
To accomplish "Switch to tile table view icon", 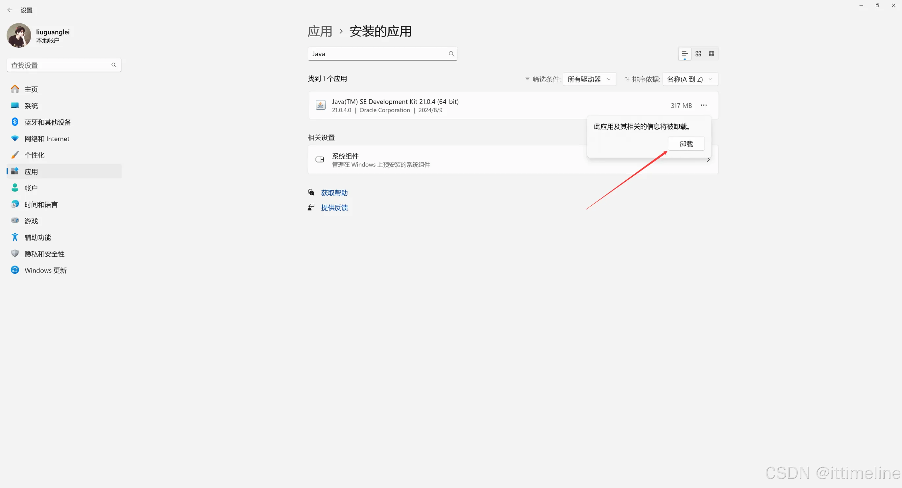I will point(712,54).
